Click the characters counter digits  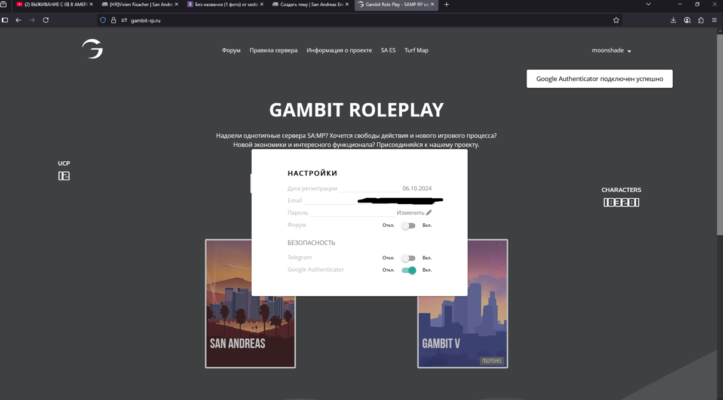[621, 202]
